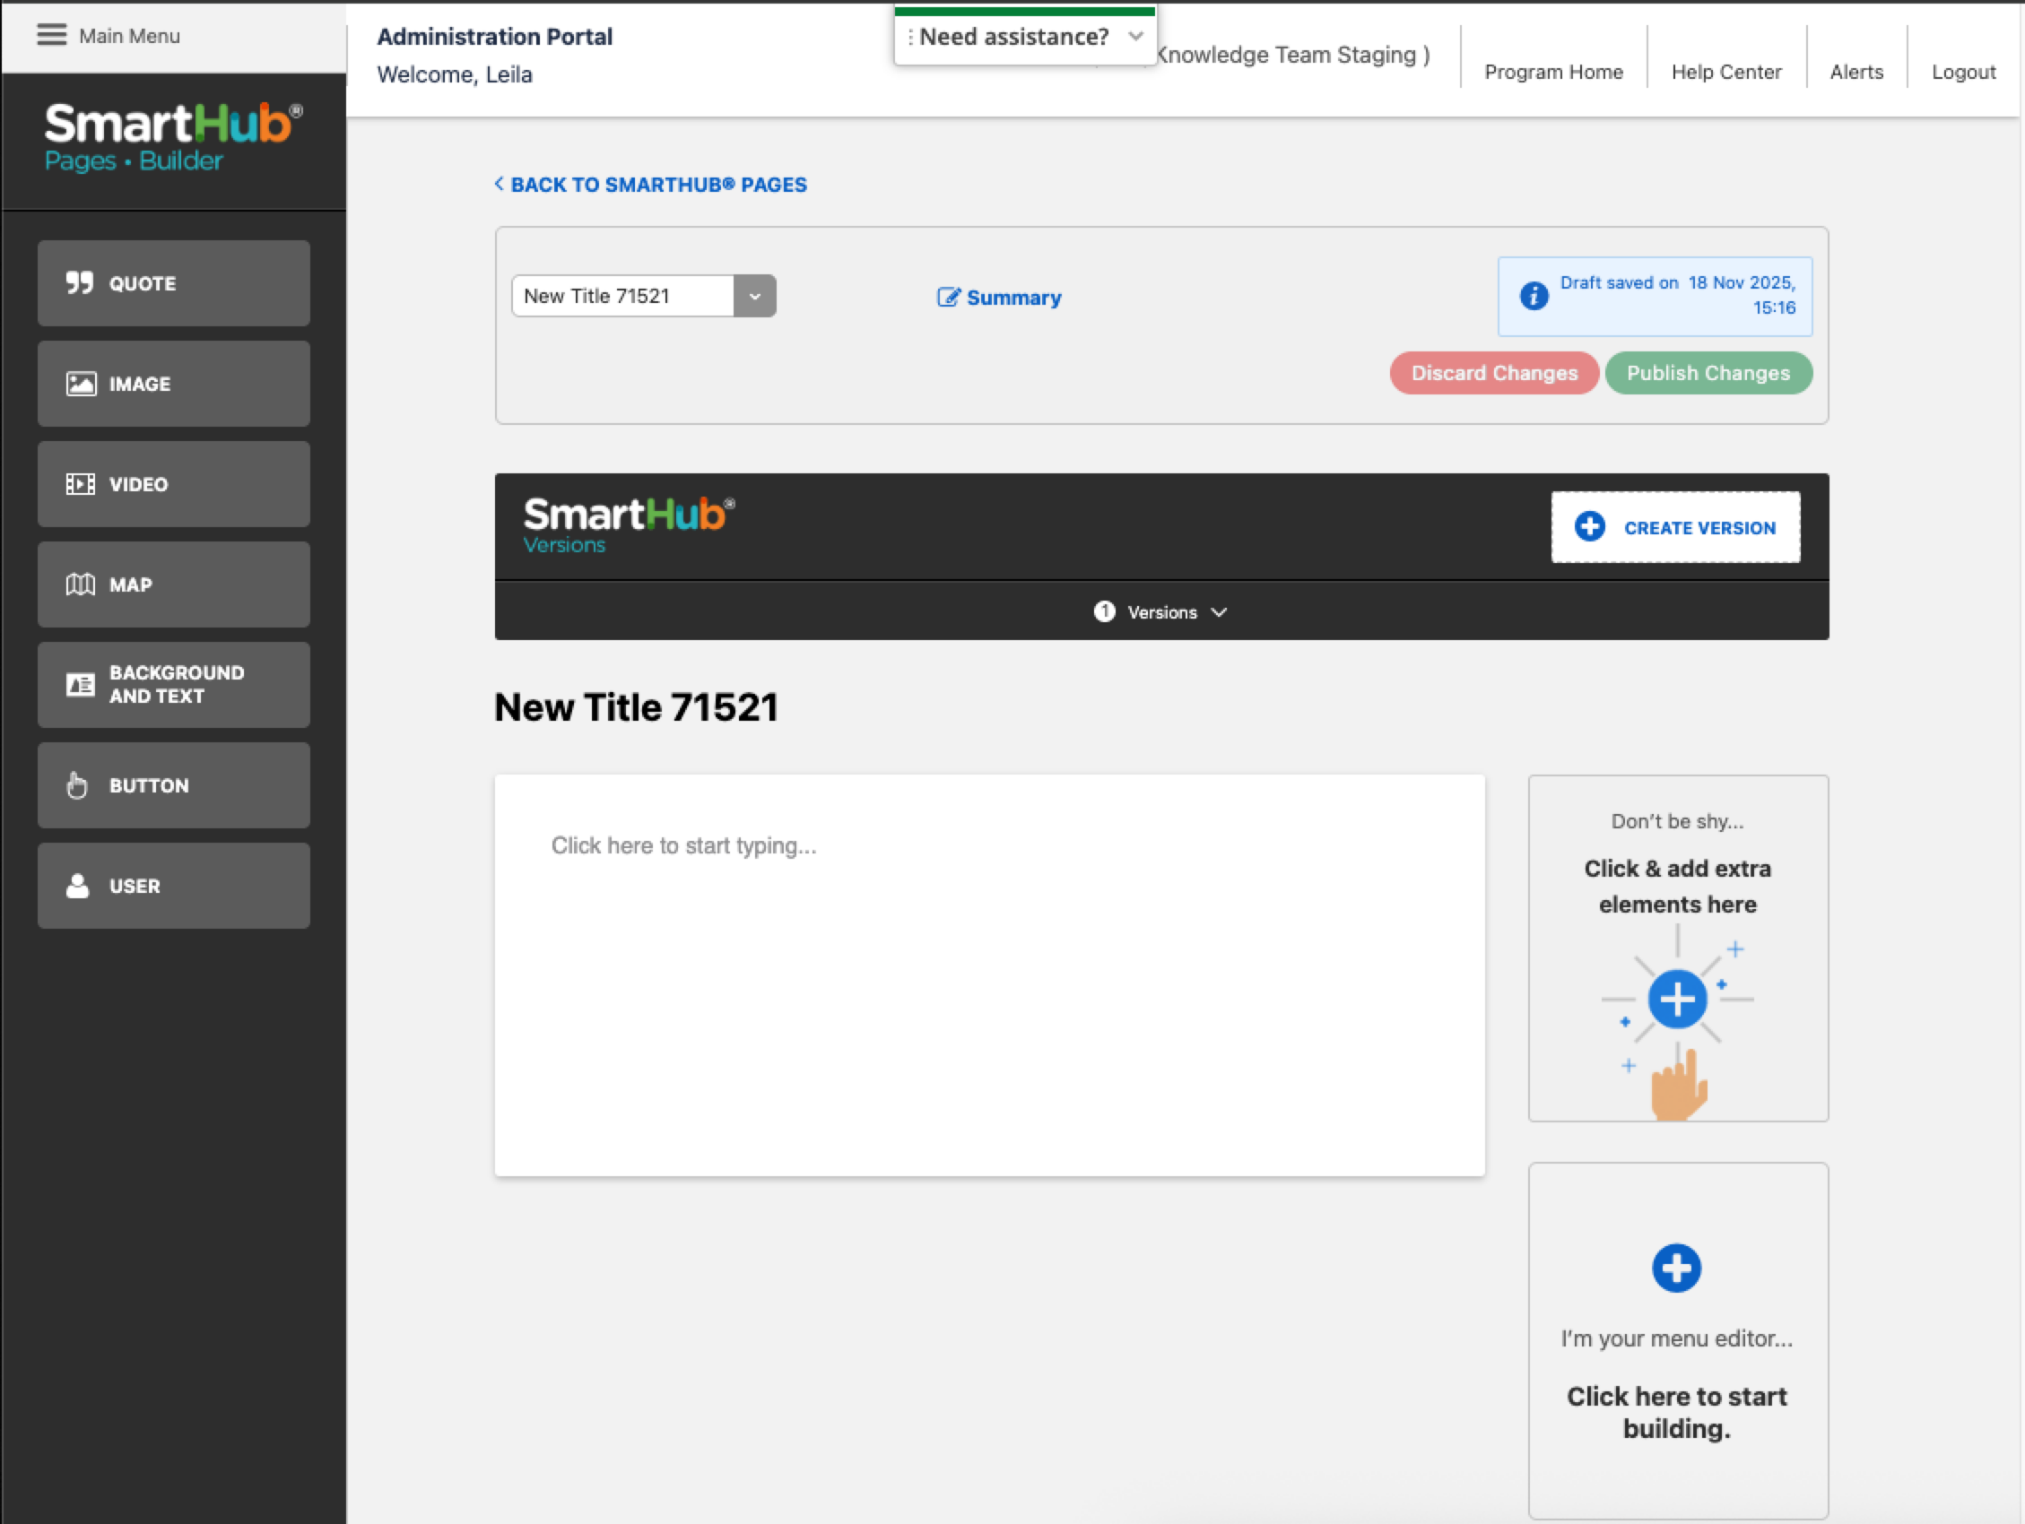Open the Need assistance dropdown

pos(1136,37)
